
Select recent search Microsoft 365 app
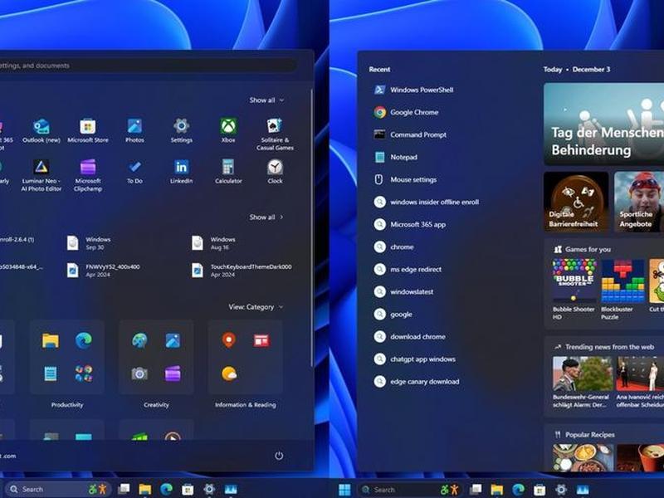tap(409, 224)
